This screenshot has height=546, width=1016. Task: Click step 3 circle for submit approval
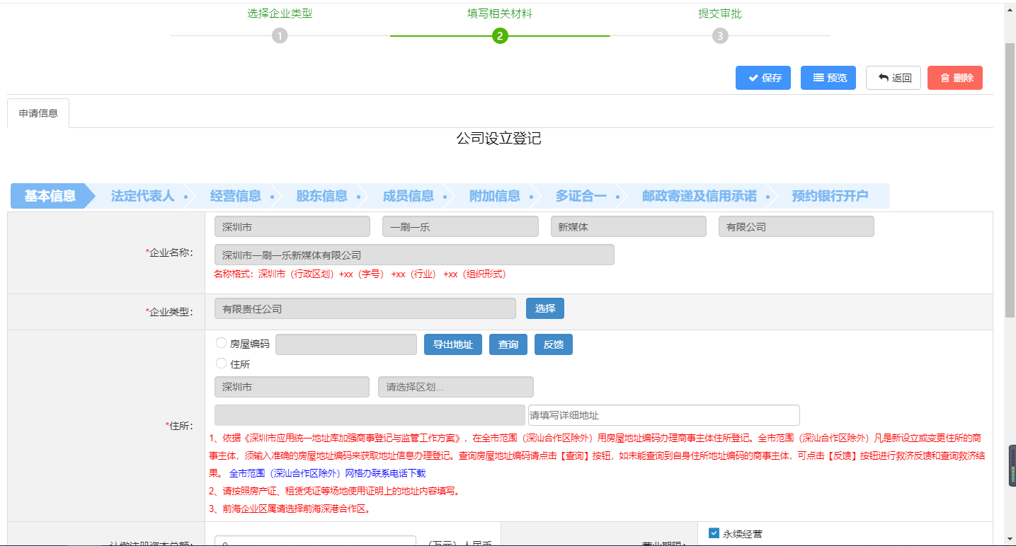(x=720, y=36)
